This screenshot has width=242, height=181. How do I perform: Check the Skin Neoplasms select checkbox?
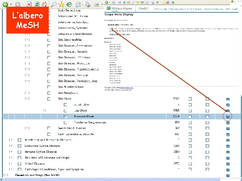tap(49, 93)
